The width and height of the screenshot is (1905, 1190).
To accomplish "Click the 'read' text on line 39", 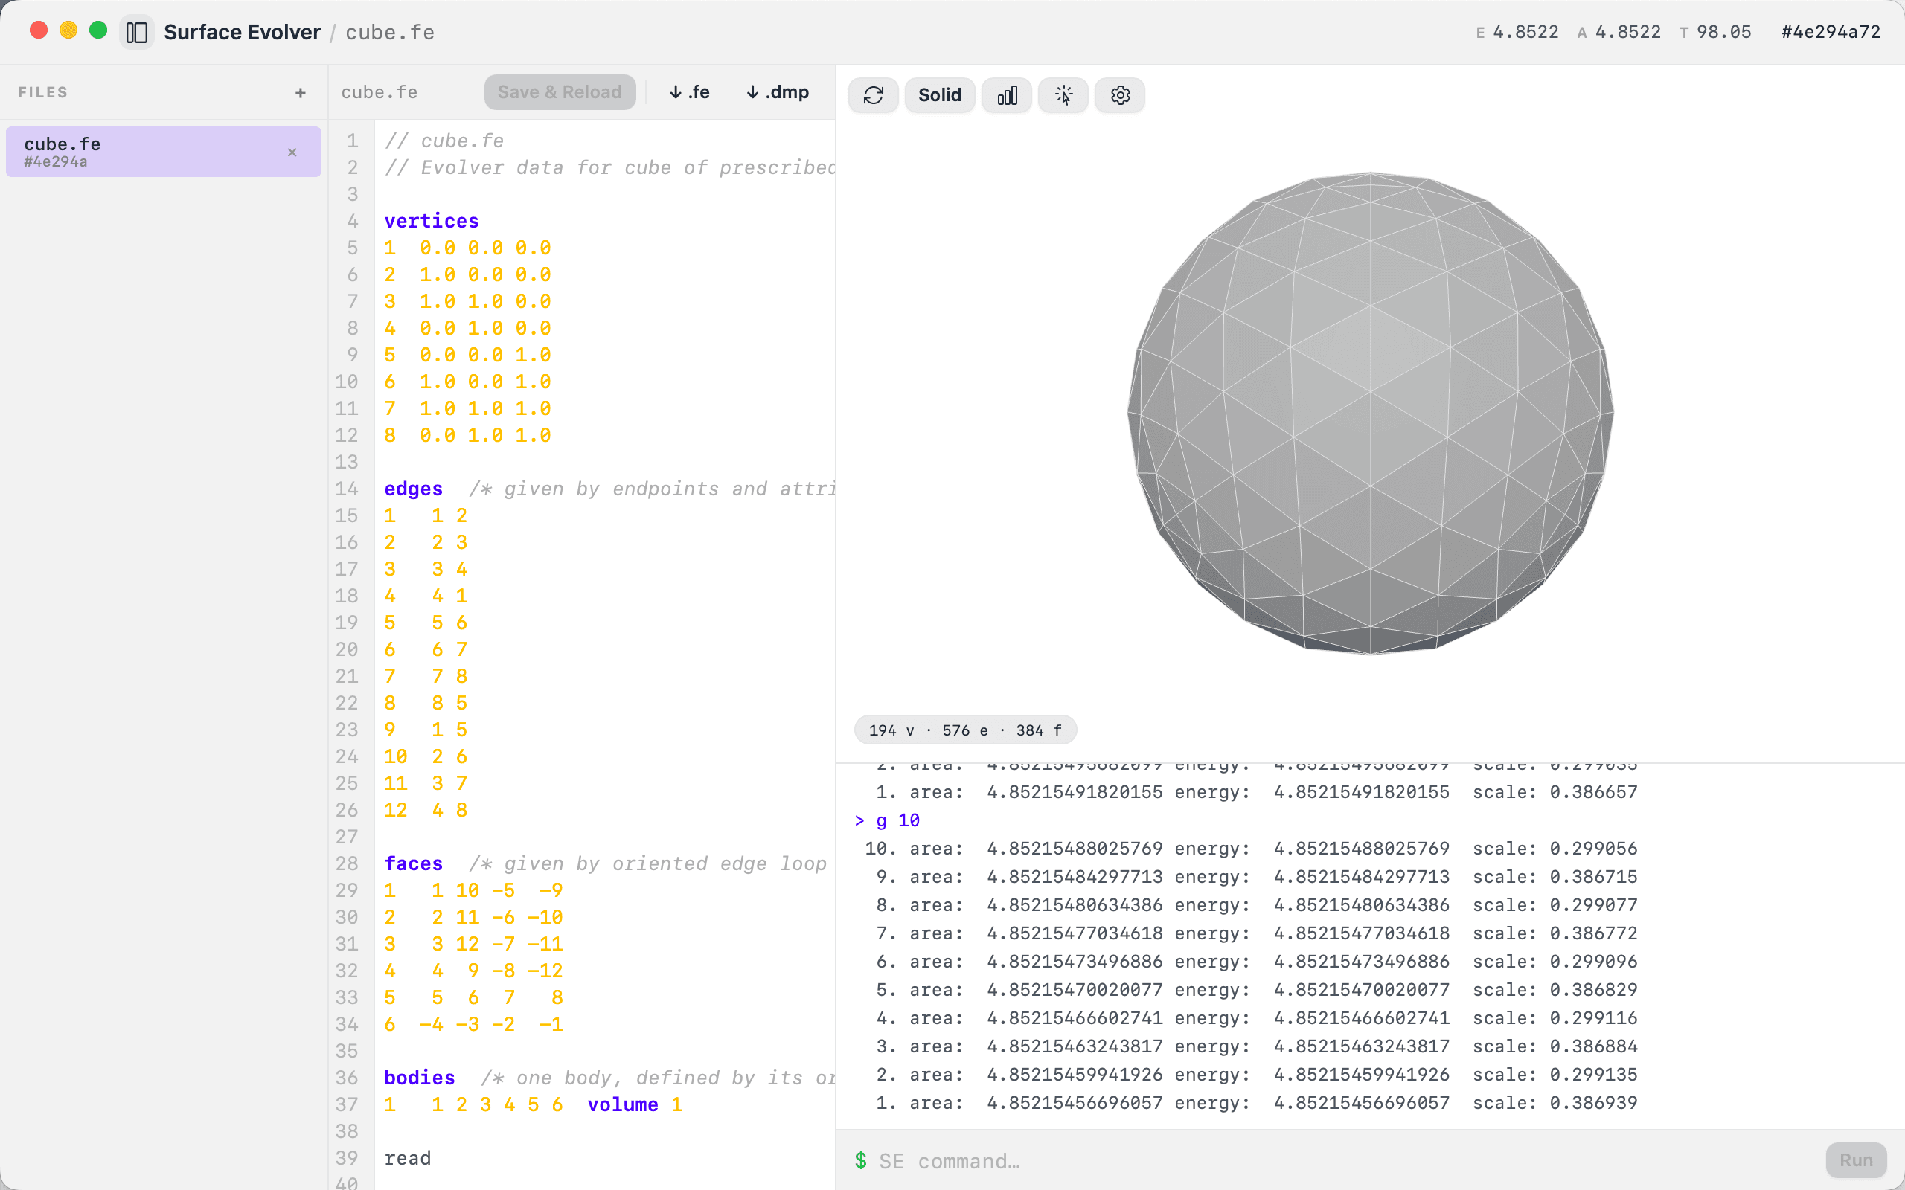I will coord(408,1158).
